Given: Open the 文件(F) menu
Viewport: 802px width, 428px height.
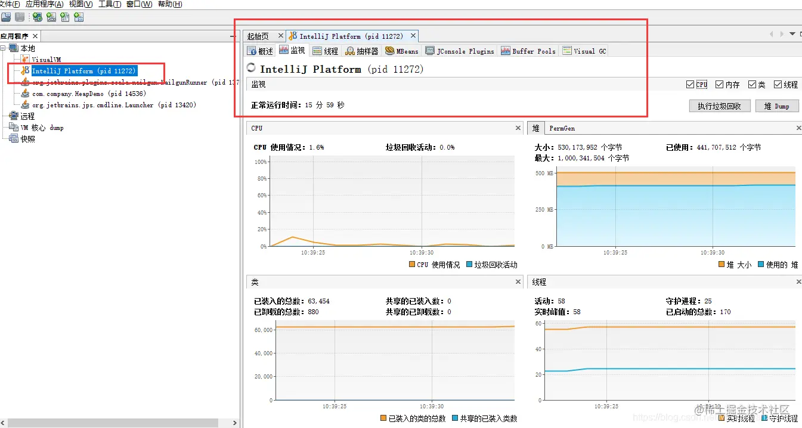Looking at the screenshot, I should [10, 4].
